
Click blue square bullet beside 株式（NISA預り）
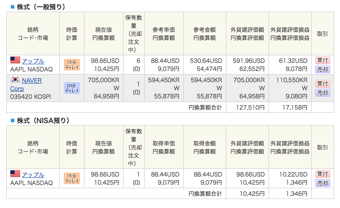(x=13, y=120)
